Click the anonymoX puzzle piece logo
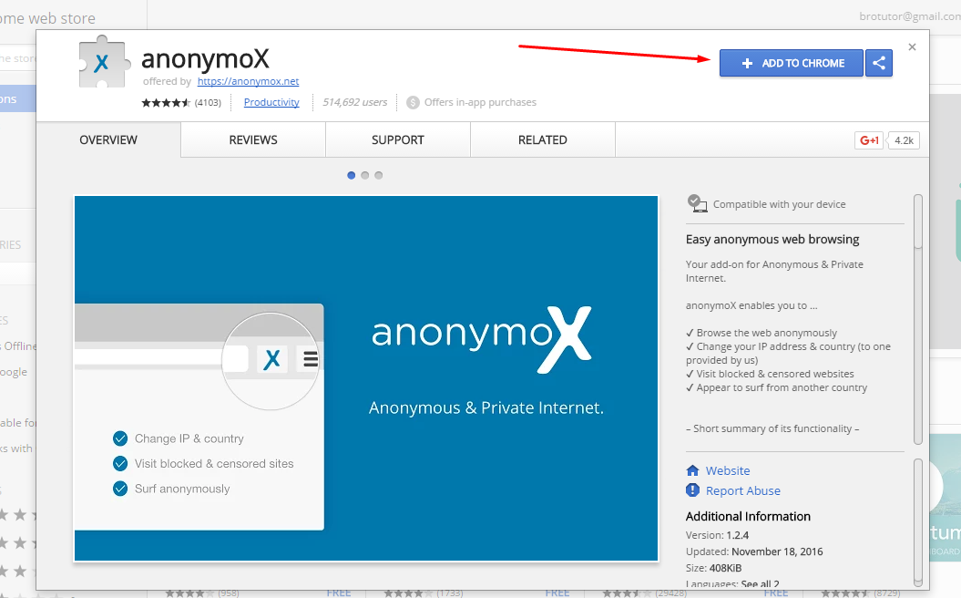The height and width of the screenshot is (598, 961). tap(104, 61)
